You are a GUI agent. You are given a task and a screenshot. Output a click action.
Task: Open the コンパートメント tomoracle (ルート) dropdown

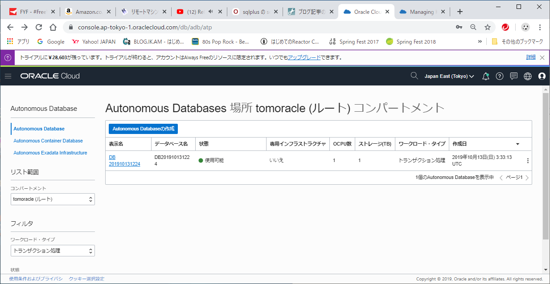click(x=53, y=199)
